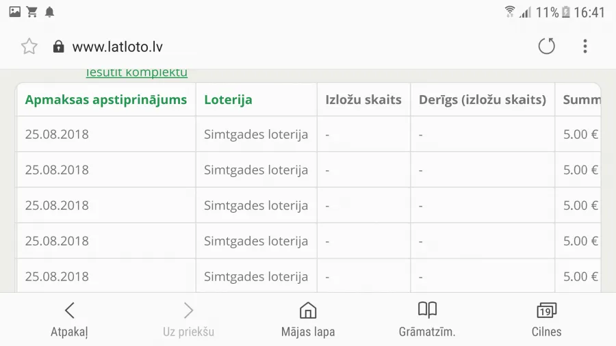Select the Izložu skaits column header
The image size is (616, 346).
(x=363, y=100)
